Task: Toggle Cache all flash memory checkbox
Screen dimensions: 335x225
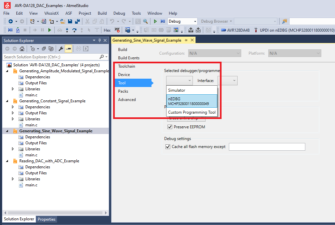Action: pyautogui.click(x=168, y=147)
